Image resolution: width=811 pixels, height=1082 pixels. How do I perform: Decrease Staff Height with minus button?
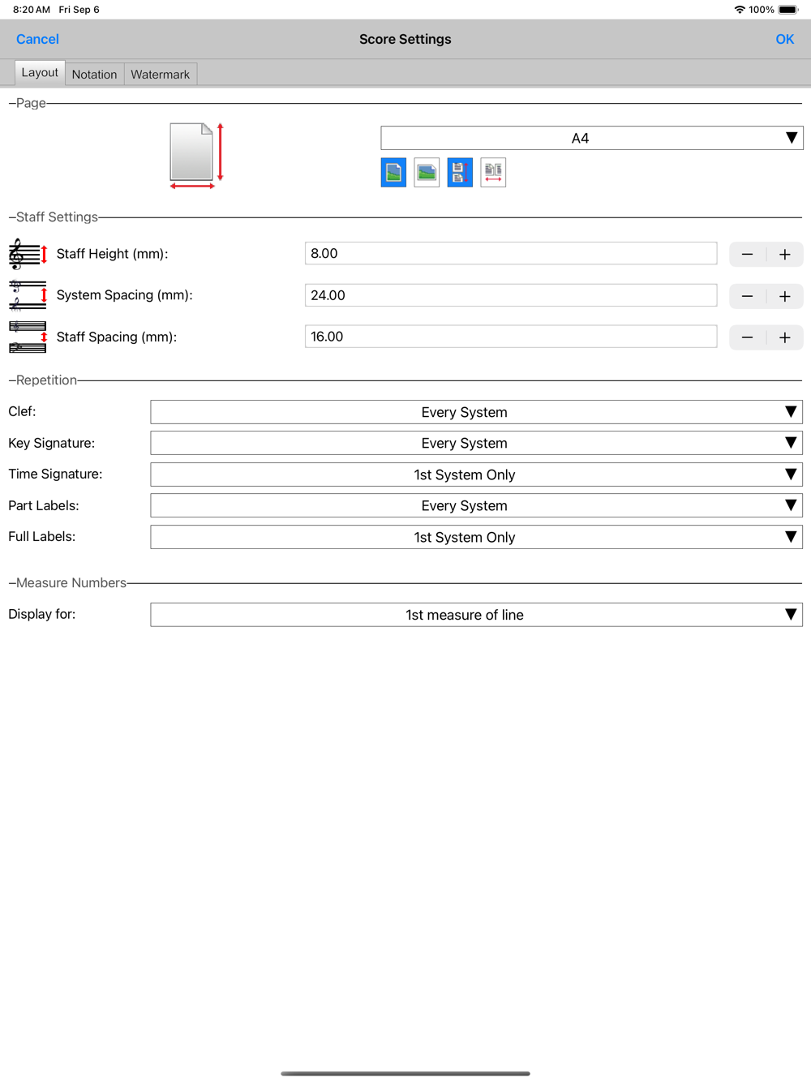pyautogui.click(x=748, y=254)
